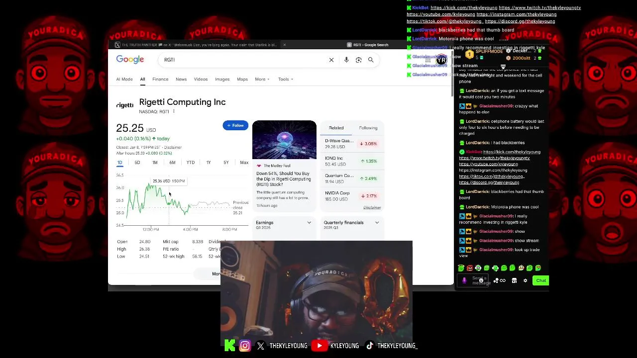Open the twitch.tv/thekyleyoungtv link in chat panel

pos(494,158)
